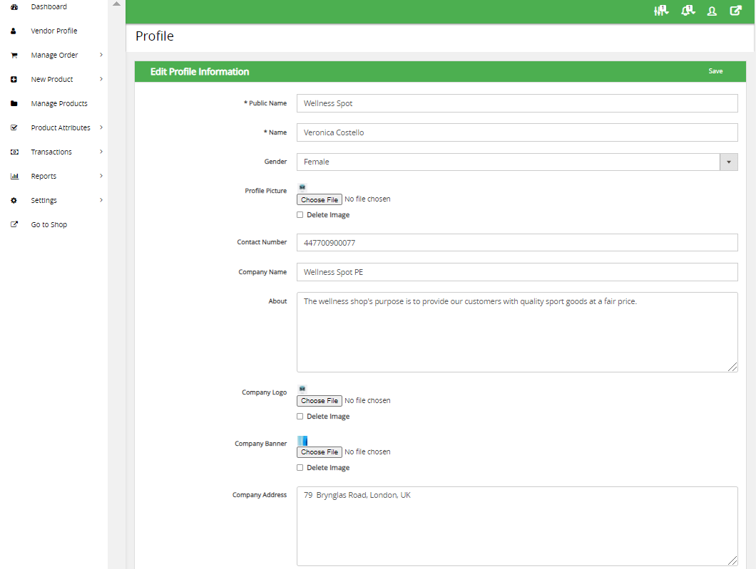The width and height of the screenshot is (756, 569).
Task: Click Choose File for Company Banner
Action: 320,452
